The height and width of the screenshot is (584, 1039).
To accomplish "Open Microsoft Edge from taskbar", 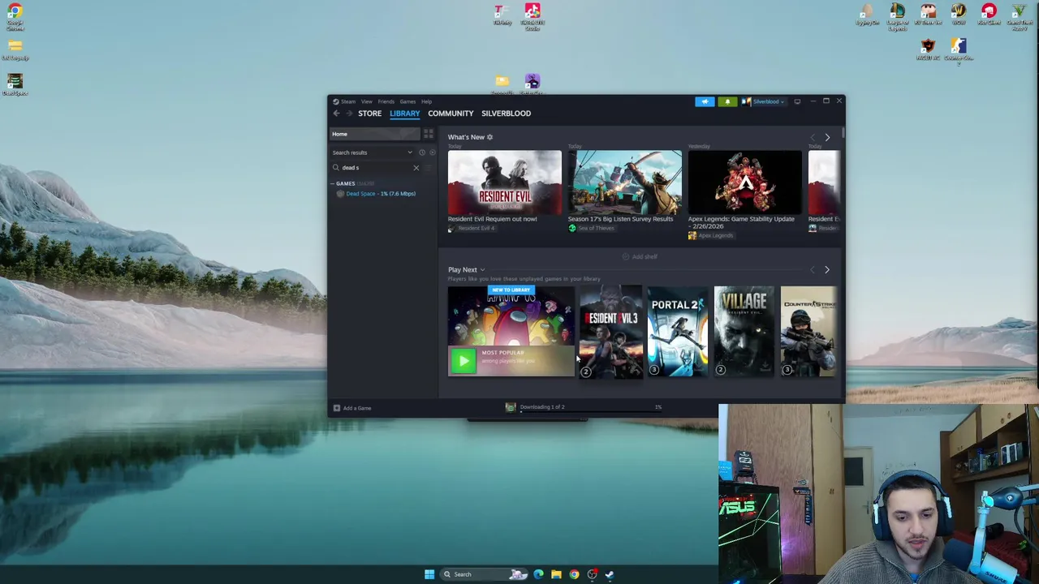I will tap(538, 574).
